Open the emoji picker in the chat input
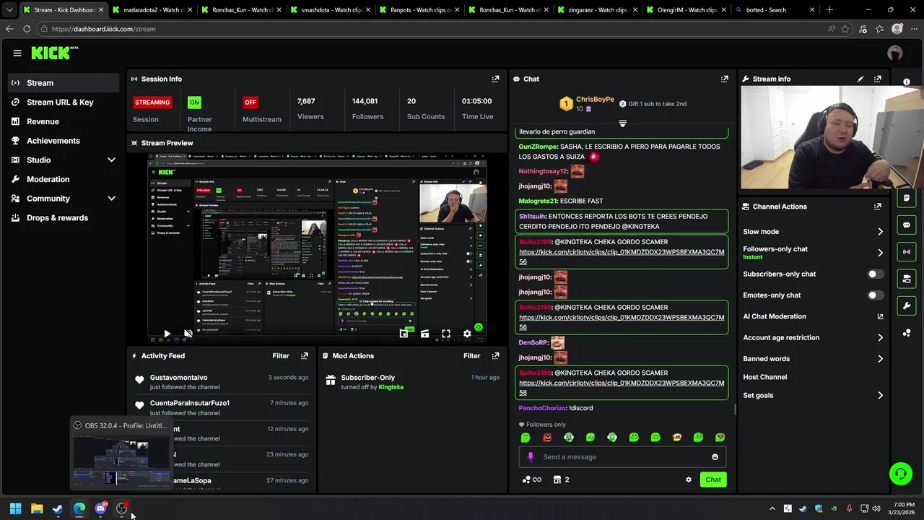Viewport: 924px width, 520px height. (715, 456)
